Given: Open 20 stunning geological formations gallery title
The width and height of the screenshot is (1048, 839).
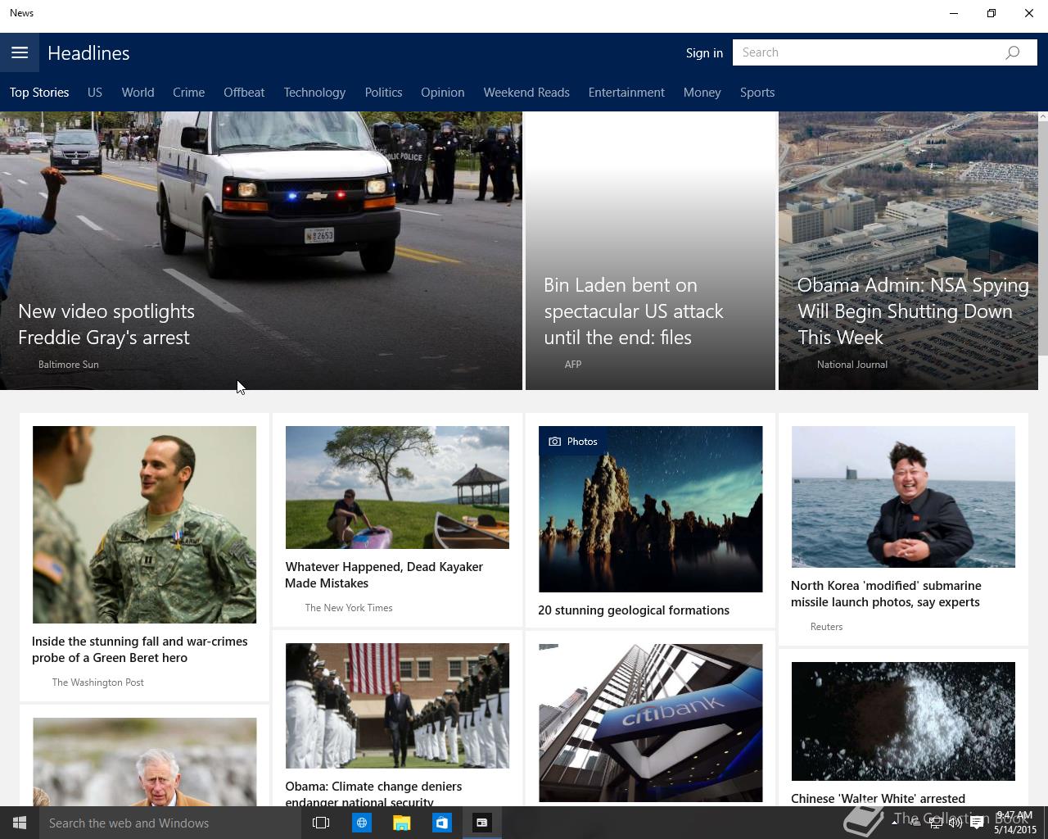Looking at the screenshot, I should point(634,610).
